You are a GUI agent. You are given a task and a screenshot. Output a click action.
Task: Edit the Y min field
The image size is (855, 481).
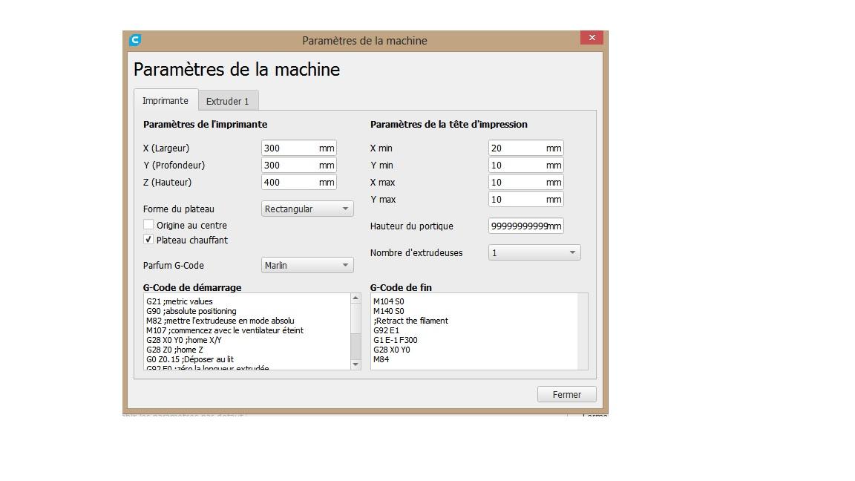pos(525,165)
